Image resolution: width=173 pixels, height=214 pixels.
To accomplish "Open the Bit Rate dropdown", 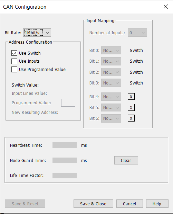I will coord(37,33).
